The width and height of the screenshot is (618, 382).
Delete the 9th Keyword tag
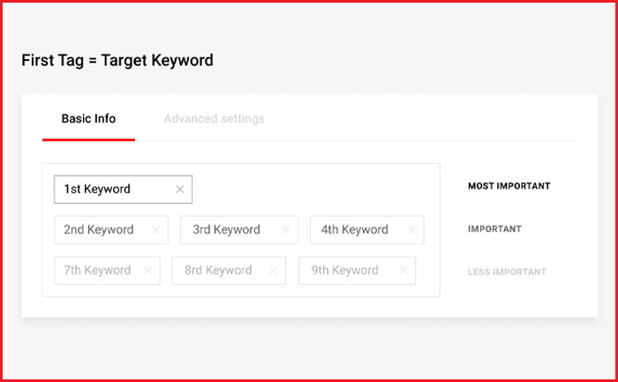pyautogui.click(x=403, y=271)
